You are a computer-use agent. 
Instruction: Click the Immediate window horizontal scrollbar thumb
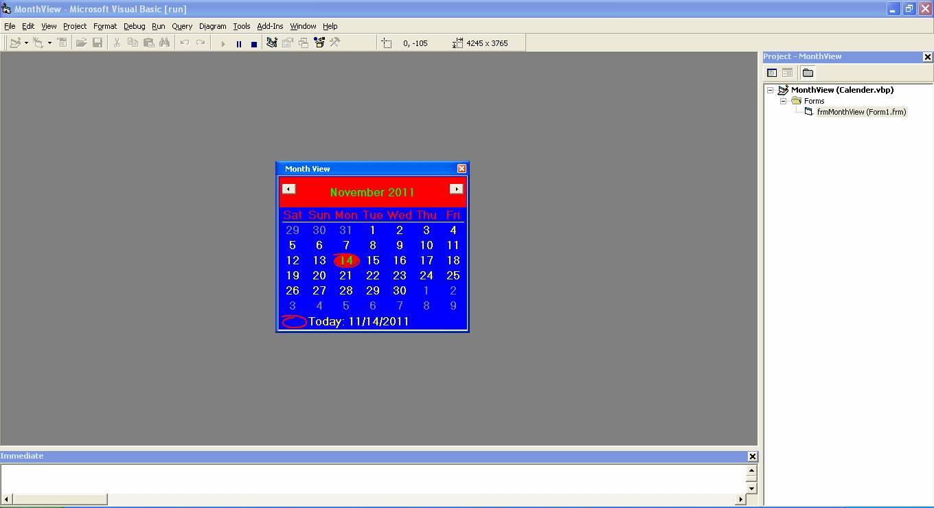pyautogui.click(x=60, y=499)
